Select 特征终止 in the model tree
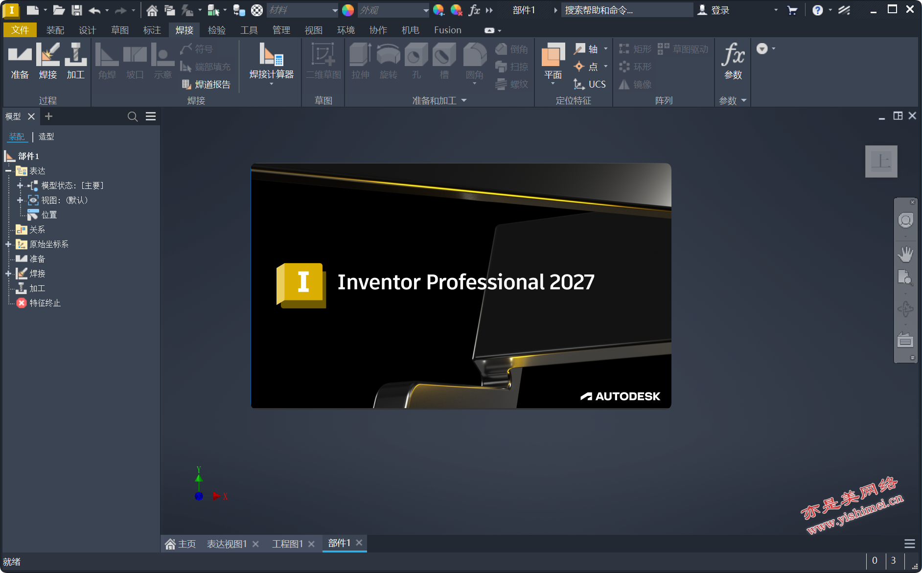The image size is (922, 573). coord(39,303)
